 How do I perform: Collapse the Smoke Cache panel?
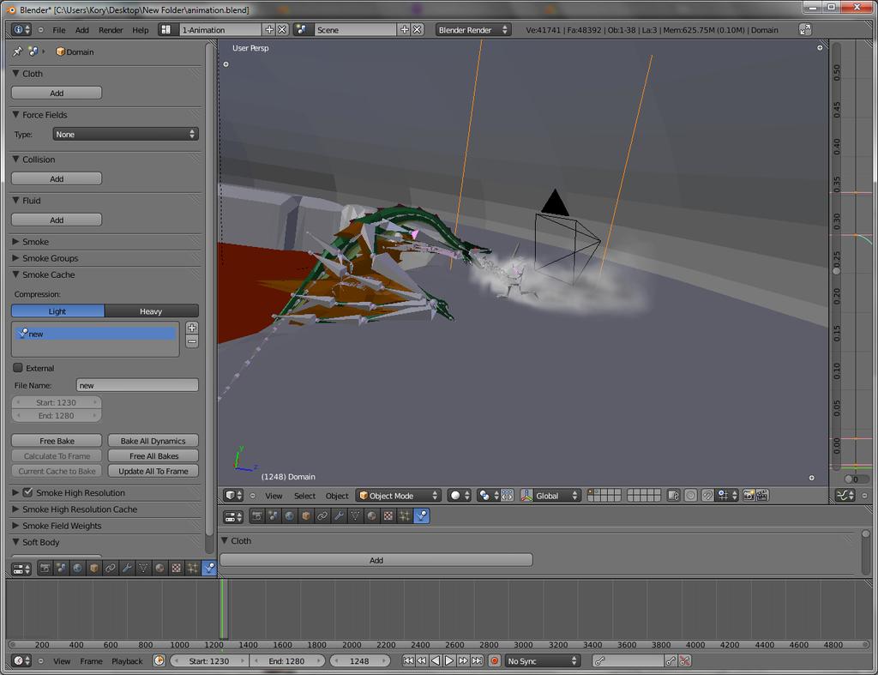15,274
